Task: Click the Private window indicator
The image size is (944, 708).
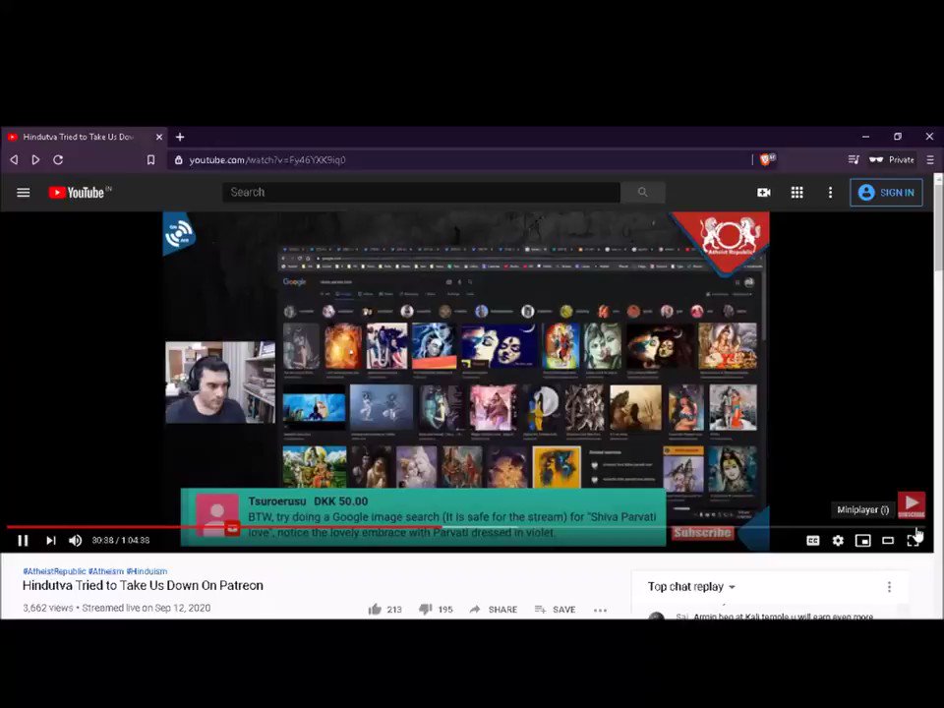Action: 892,159
